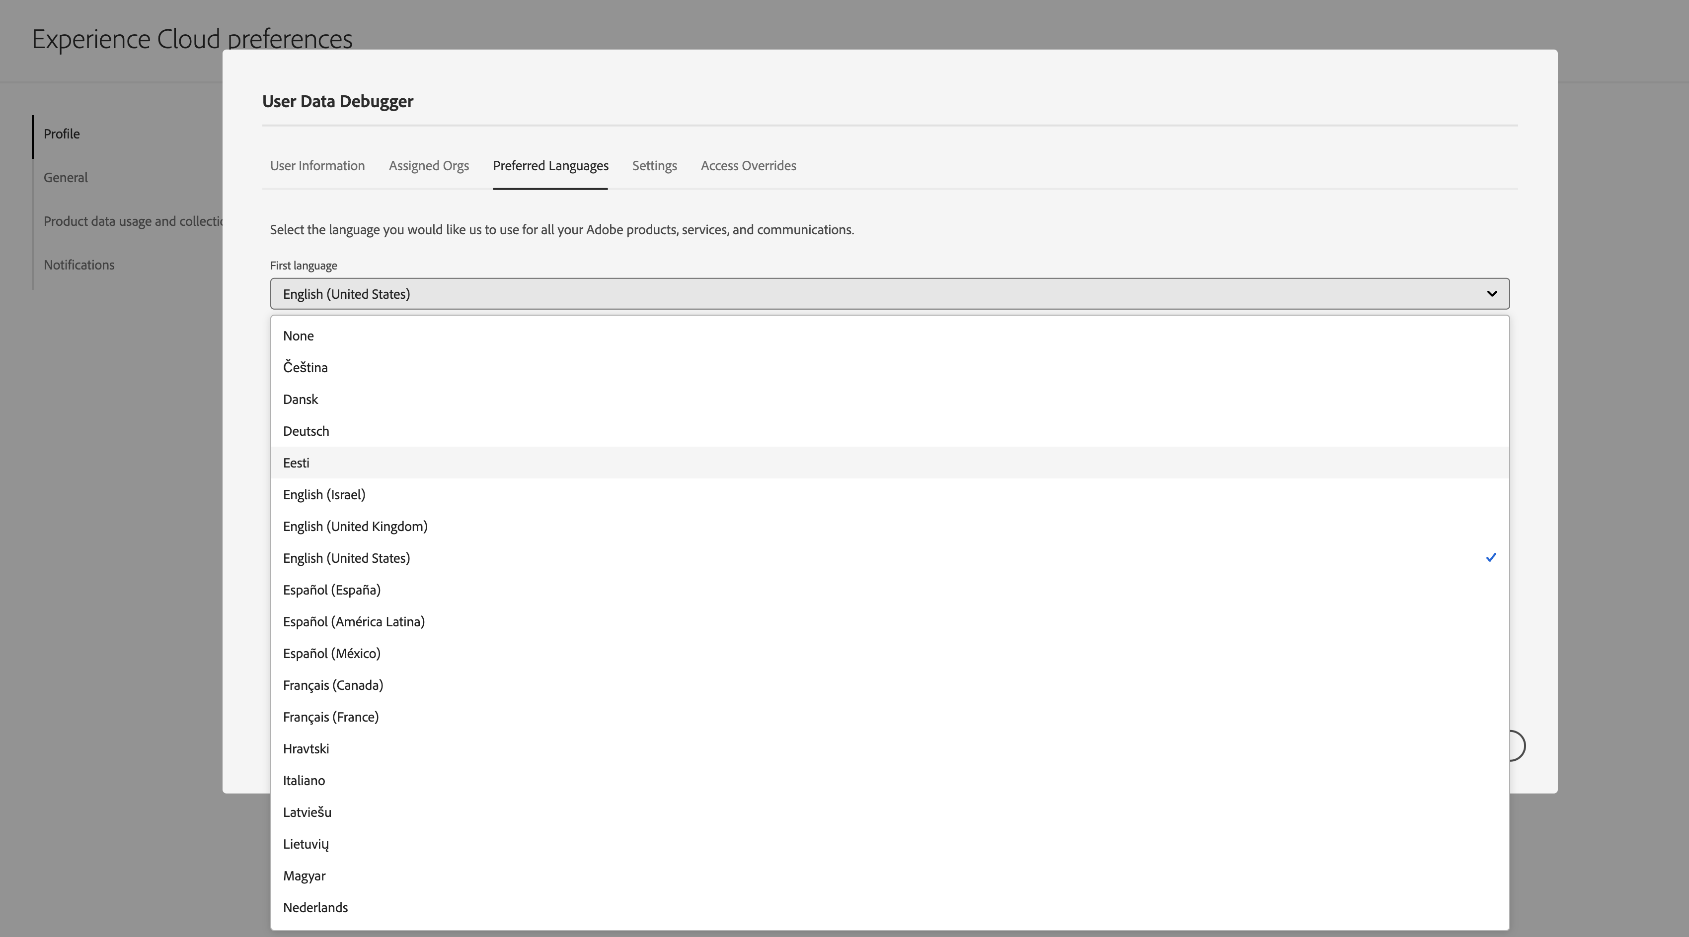Open Product data usage and collection
This screenshot has width=1689, height=937.
click(134, 221)
